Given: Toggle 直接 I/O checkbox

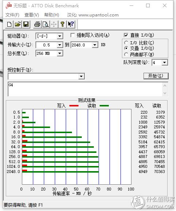Looking at the screenshot, I should point(126,35).
